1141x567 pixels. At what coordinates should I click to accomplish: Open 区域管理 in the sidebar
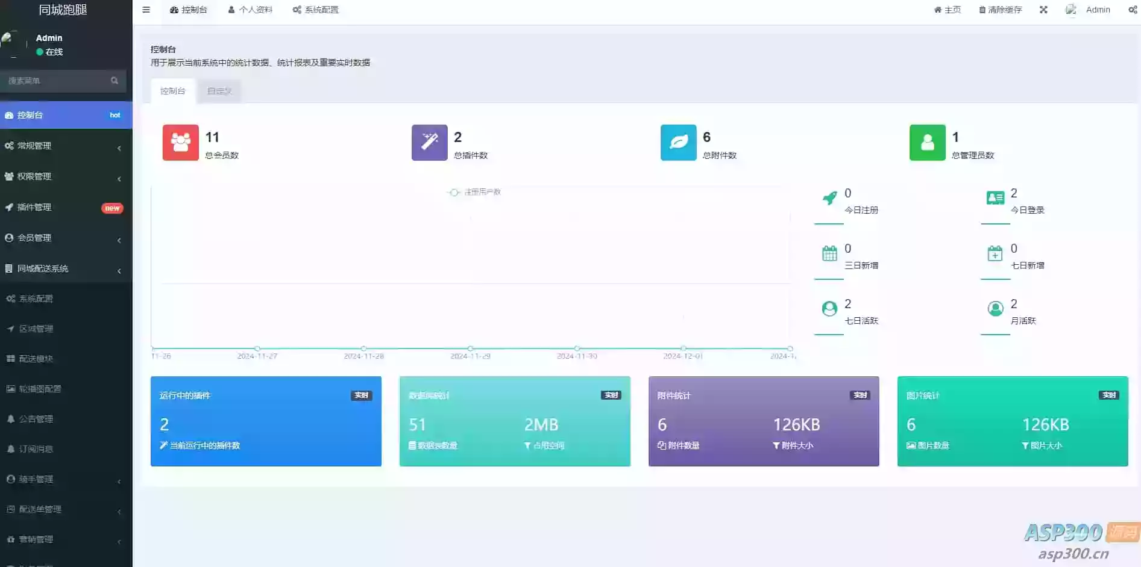37,328
